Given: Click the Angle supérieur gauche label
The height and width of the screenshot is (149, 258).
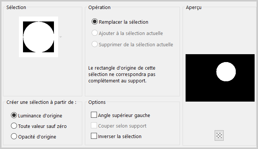Looking at the screenshot, I should [124, 116].
